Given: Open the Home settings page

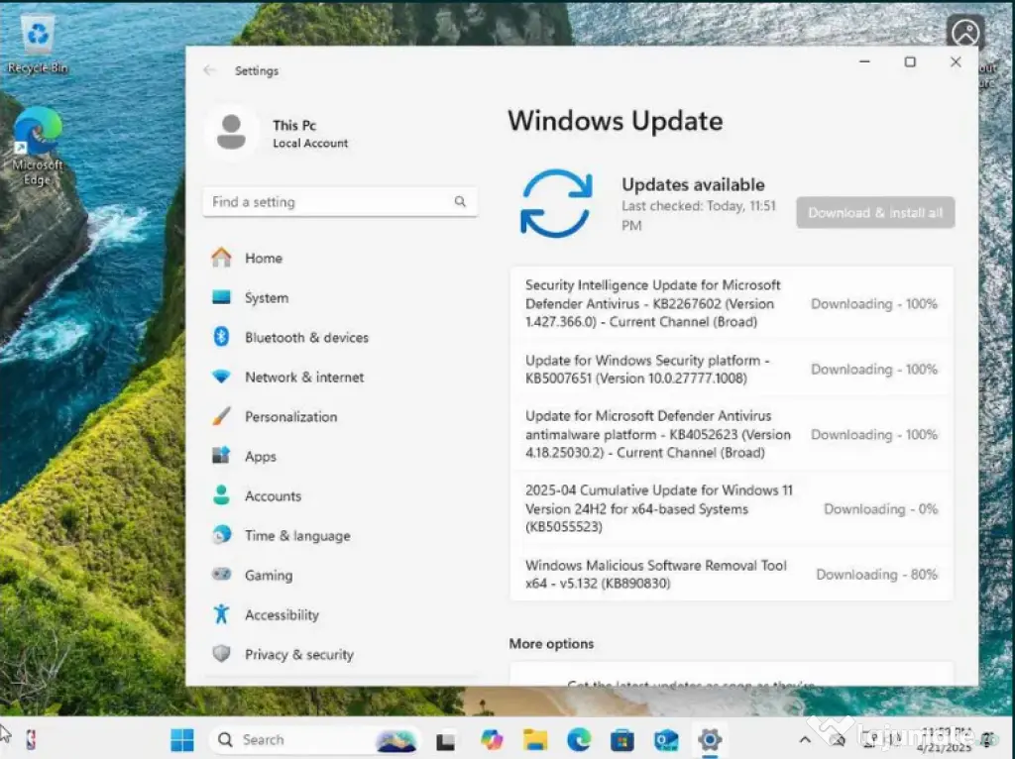Looking at the screenshot, I should (x=263, y=259).
